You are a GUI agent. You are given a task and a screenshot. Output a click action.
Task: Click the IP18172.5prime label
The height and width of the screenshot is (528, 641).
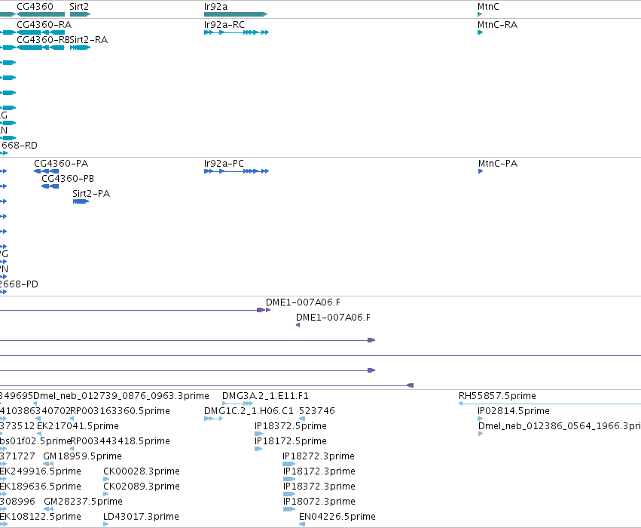291,441
